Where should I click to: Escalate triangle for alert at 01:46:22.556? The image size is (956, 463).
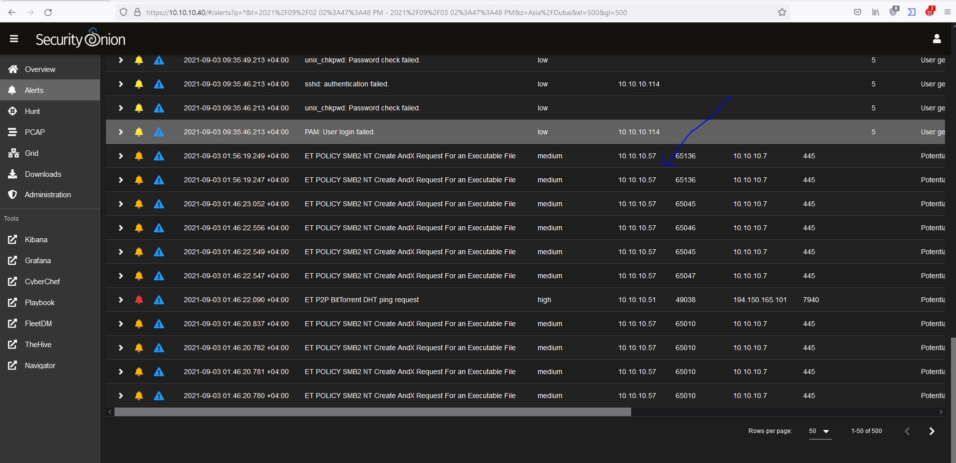(159, 228)
